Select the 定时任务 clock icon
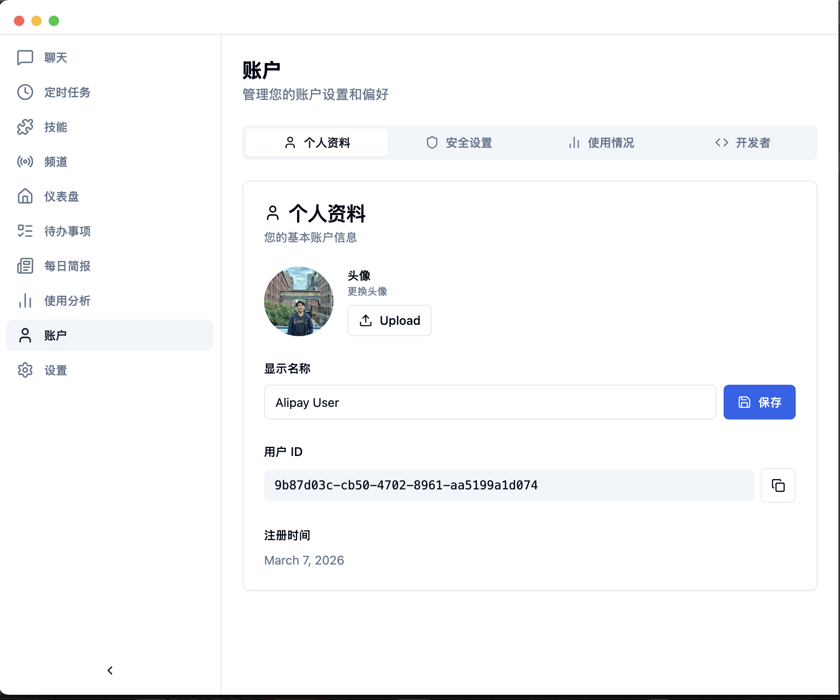840x700 pixels. pos(25,92)
